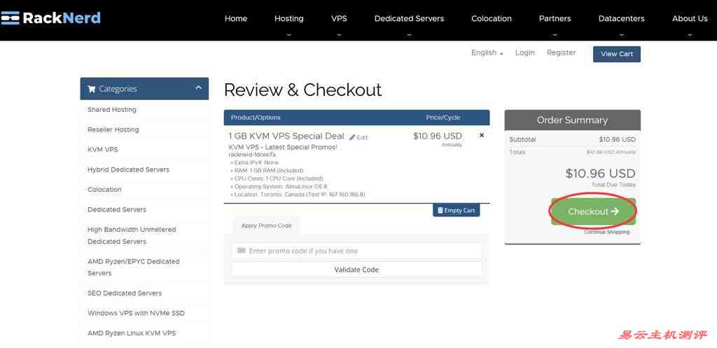This screenshot has width=717, height=348.
Task: Click the 'Subtotal' label in Order Summary
Action: click(522, 139)
